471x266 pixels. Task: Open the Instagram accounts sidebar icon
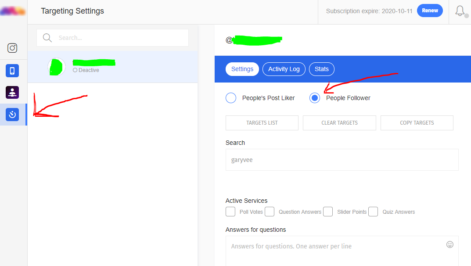[x=12, y=48]
